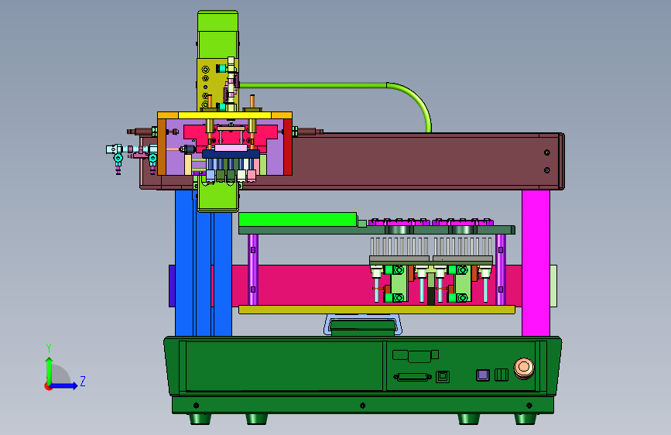Select the pale green tab right of magenta column
The width and height of the screenshot is (671, 435).
tap(553, 286)
